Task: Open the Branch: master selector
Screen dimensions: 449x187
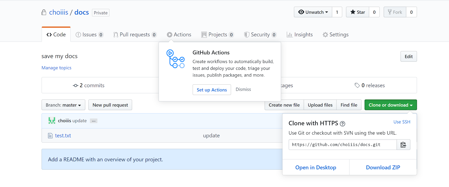Action: [x=63, y=105]
